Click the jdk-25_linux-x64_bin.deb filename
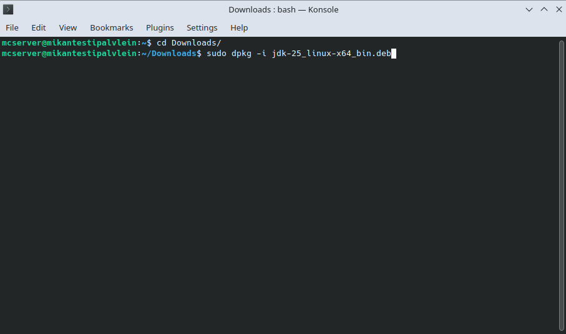This screenshot has height=334, width=566. point(331,54)
